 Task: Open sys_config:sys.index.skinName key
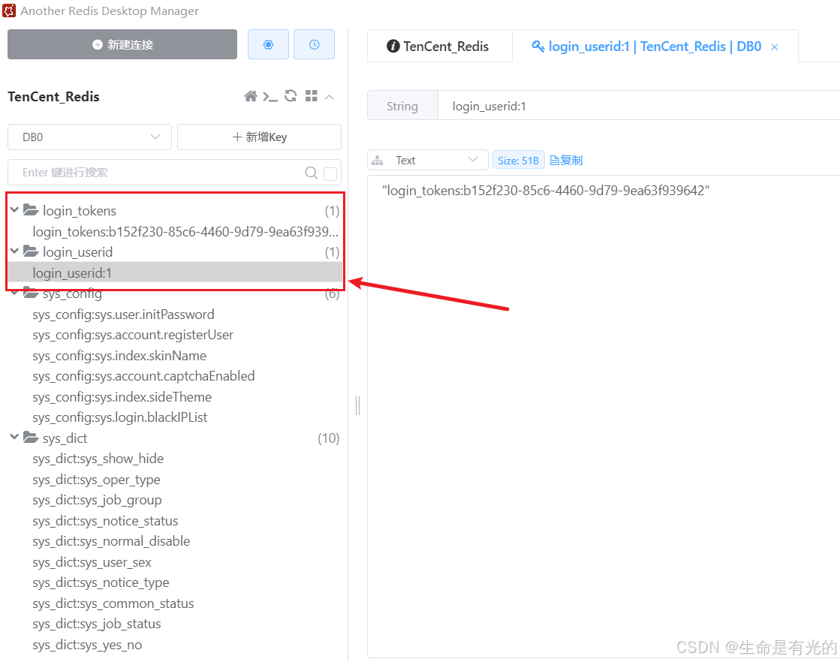pyautogui.click(x=119, y=356)
